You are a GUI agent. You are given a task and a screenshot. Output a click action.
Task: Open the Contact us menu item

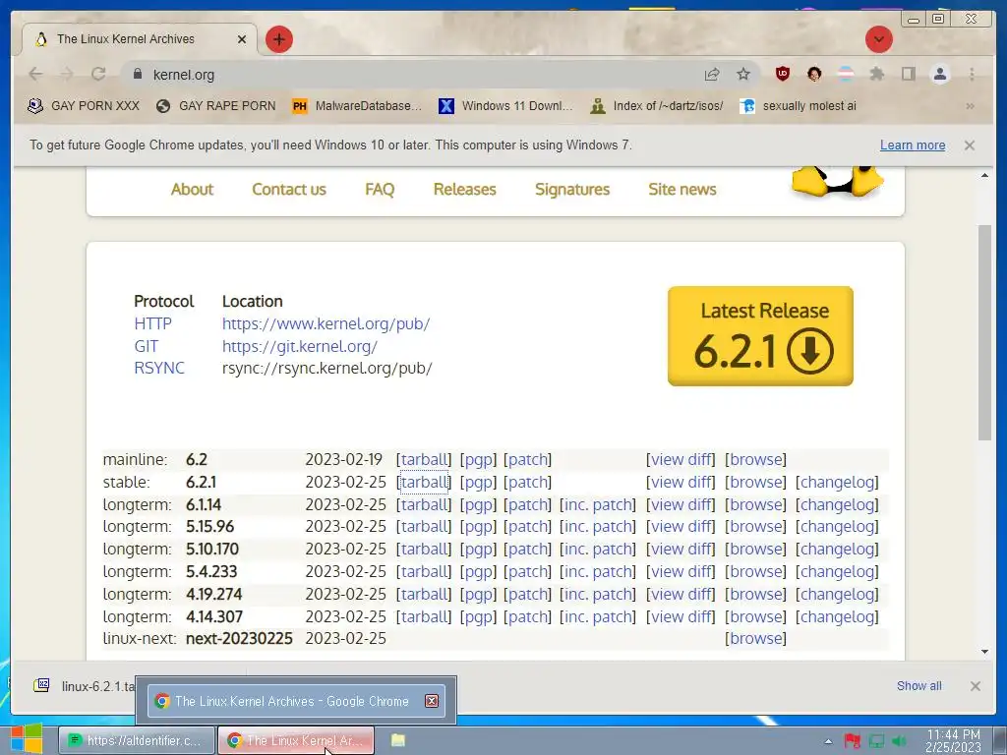[x=289, y=190]
